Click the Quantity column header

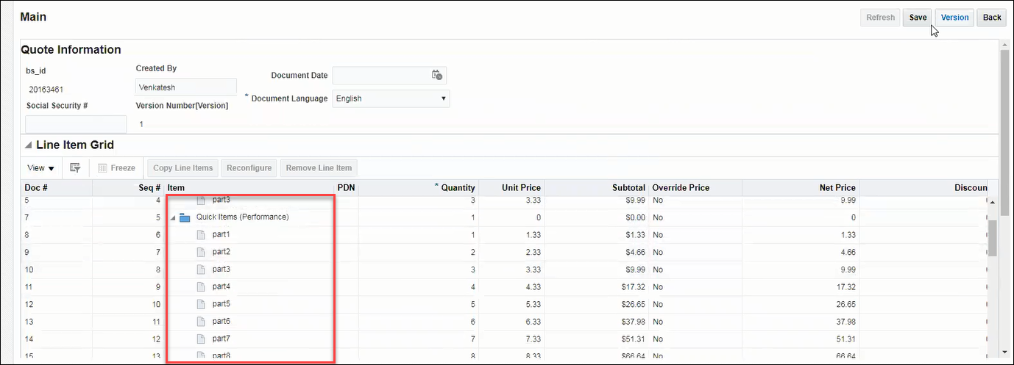coord(458,188)
